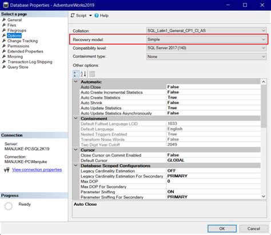This screenshot has width=271, height=235.
Task: Select Legacy Cardinality Estimation For Secondary row
Action: point(170,176)
